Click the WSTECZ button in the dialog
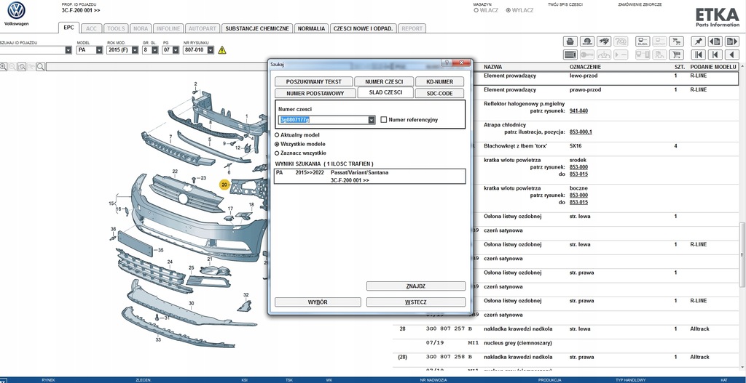This screenshot has width=746, height=383. coord(415,302)
